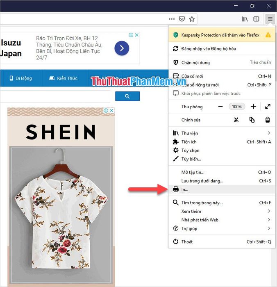277x287 pixels.
Task: Click the SHEIN logo banner
Action: 61,132
